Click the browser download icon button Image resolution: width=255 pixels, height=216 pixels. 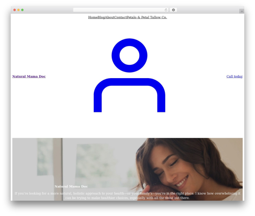173,10
